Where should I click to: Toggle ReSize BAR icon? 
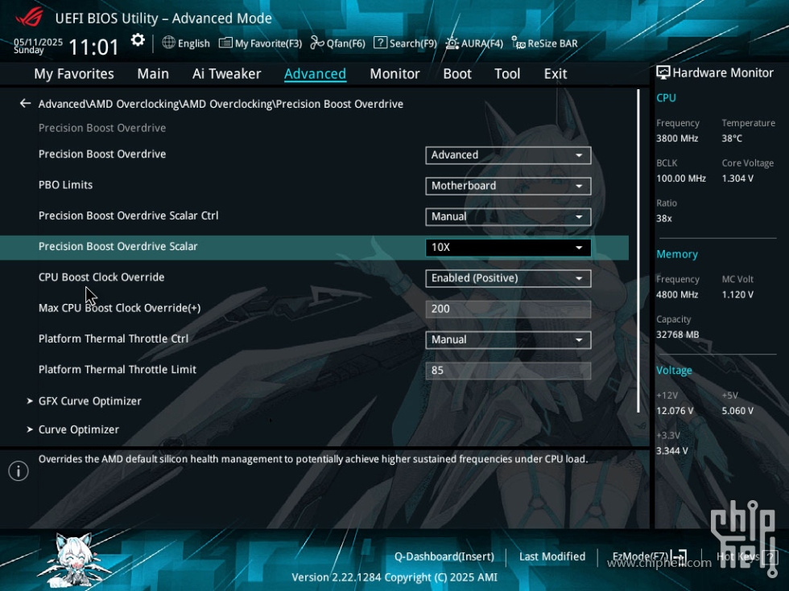click(518, 43)
